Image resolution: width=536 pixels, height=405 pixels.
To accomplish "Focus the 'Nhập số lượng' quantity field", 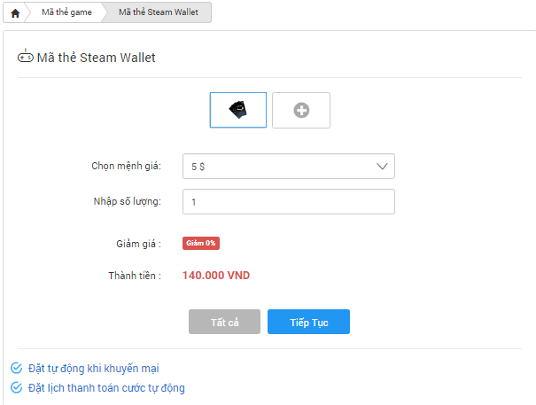I will pos(289,202).
